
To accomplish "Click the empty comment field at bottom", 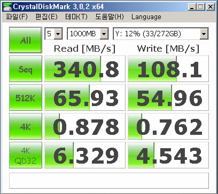I will point(109,181).
